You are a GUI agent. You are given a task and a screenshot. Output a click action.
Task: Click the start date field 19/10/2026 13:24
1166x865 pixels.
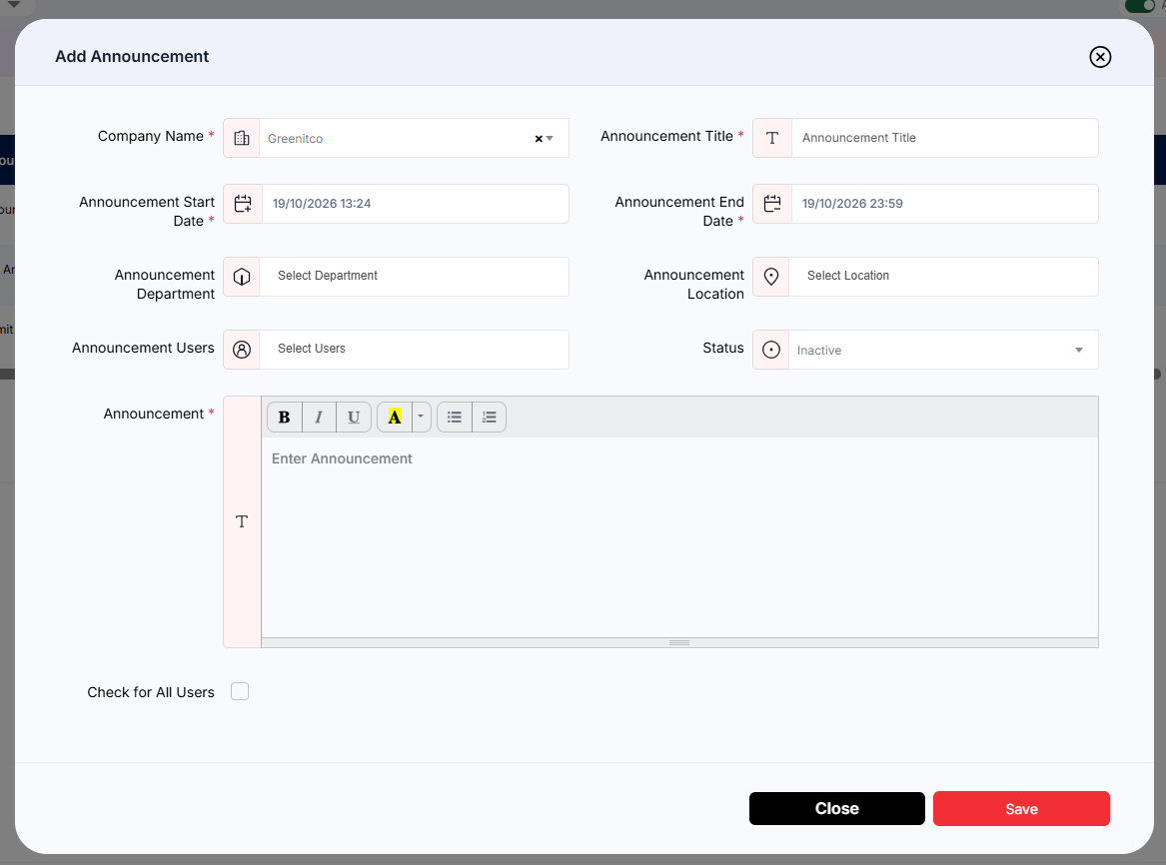tap(415, 204)
